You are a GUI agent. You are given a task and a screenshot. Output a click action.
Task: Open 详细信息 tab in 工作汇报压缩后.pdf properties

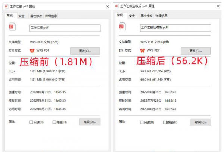point(161,16)
